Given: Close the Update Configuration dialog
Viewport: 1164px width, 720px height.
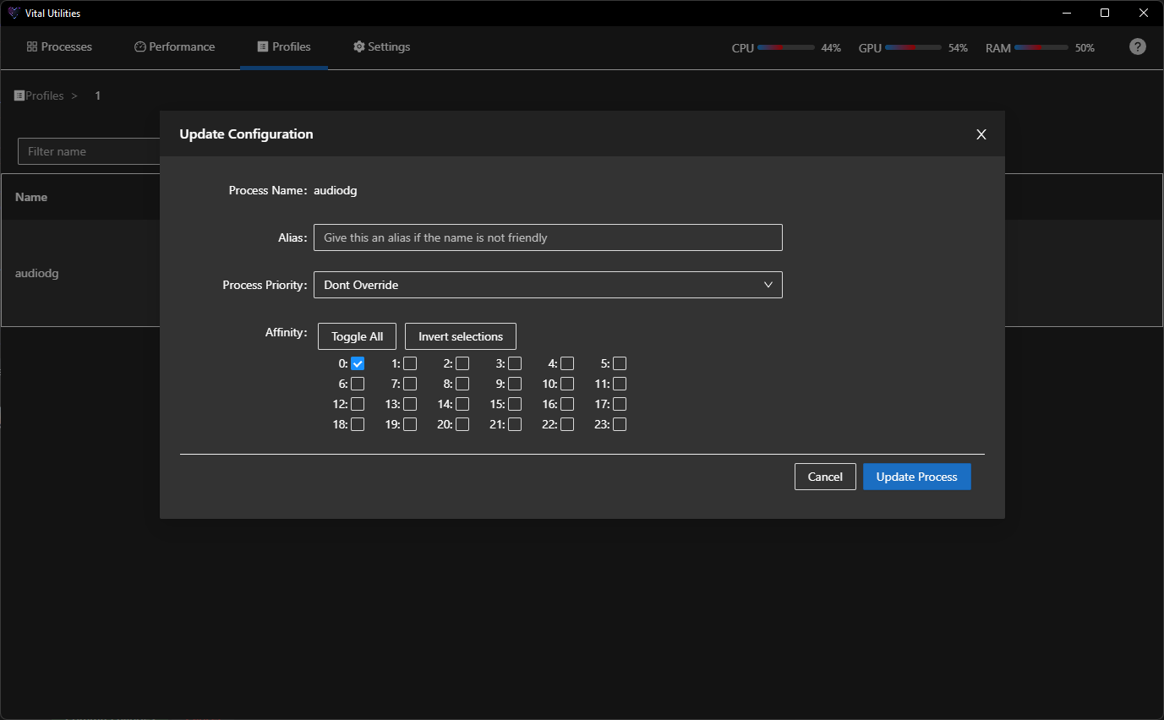Looking at the screenshot, I should pyautogui.click(x=981, y=134).
